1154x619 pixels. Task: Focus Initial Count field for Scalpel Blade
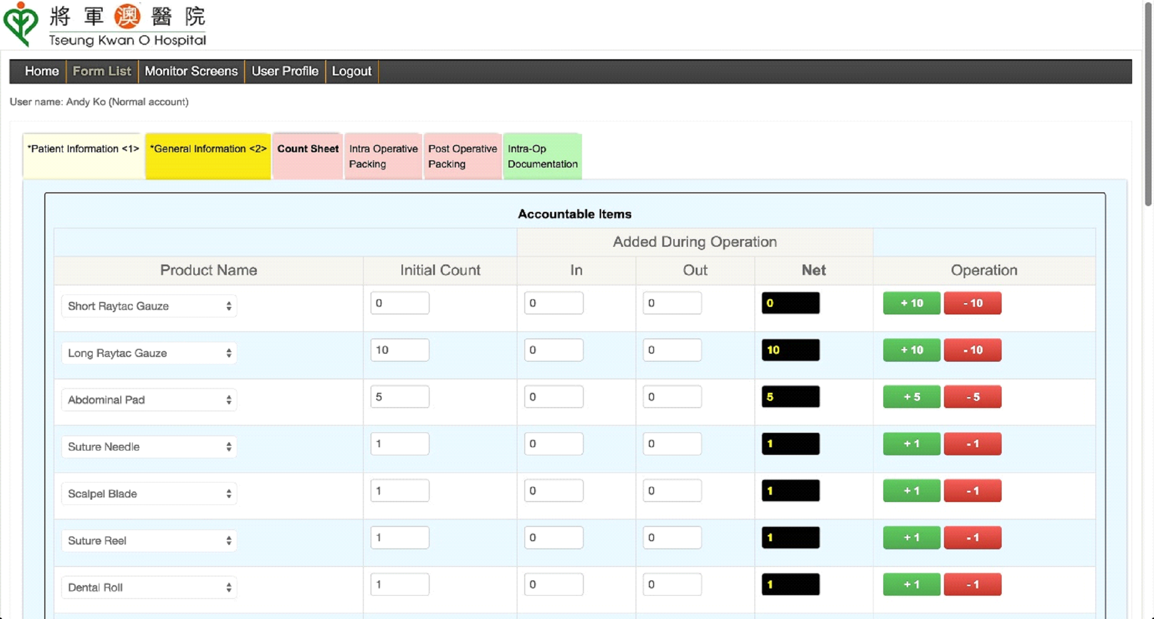[400, 491]
